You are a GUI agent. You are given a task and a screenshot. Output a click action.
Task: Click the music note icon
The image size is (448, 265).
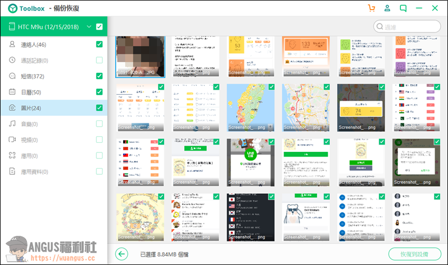pos(12,123)
